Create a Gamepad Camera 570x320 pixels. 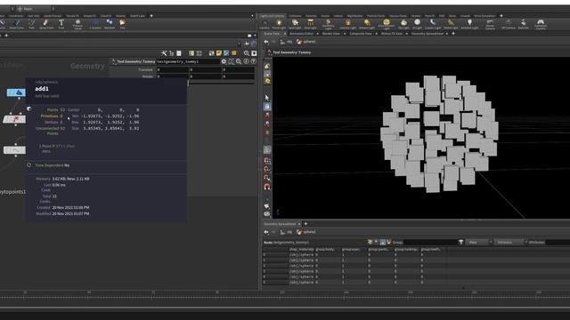(x=541, y=24)
